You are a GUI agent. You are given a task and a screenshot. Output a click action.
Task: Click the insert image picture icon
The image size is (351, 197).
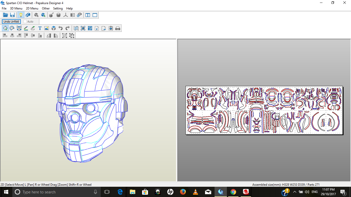[47, 28]
